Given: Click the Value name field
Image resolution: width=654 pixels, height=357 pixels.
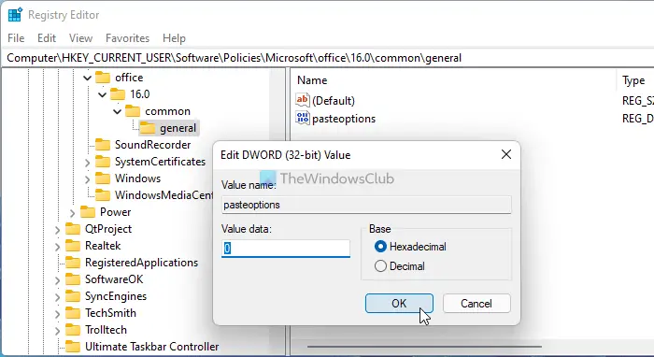Looking at the screenshot, I should pos(366,205).
